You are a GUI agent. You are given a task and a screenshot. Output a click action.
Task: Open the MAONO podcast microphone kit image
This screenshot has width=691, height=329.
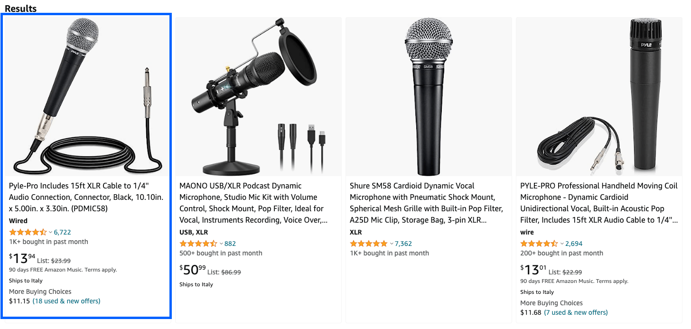[258, 97]
